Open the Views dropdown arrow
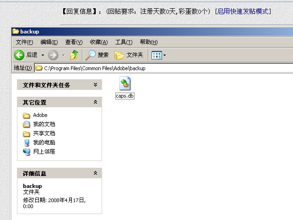This screenshot has height=220, width=293. pos(165,55)
